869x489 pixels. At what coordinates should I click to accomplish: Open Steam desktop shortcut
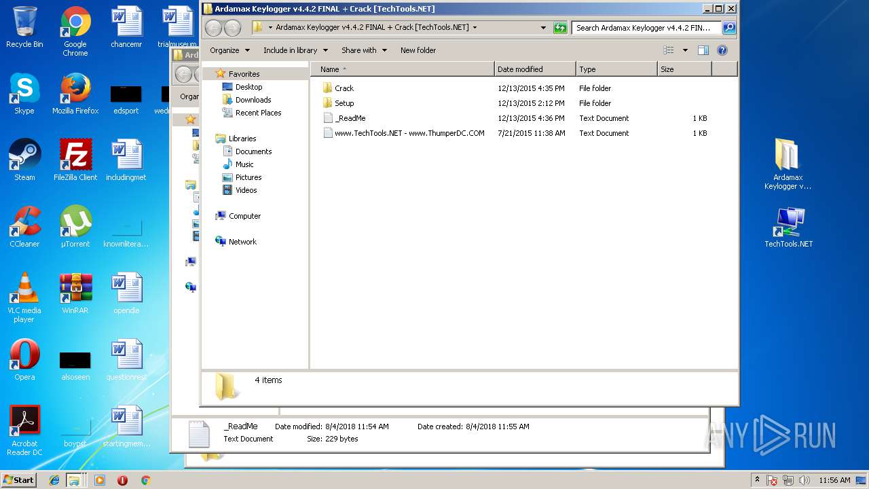click(x=24, y=160)
